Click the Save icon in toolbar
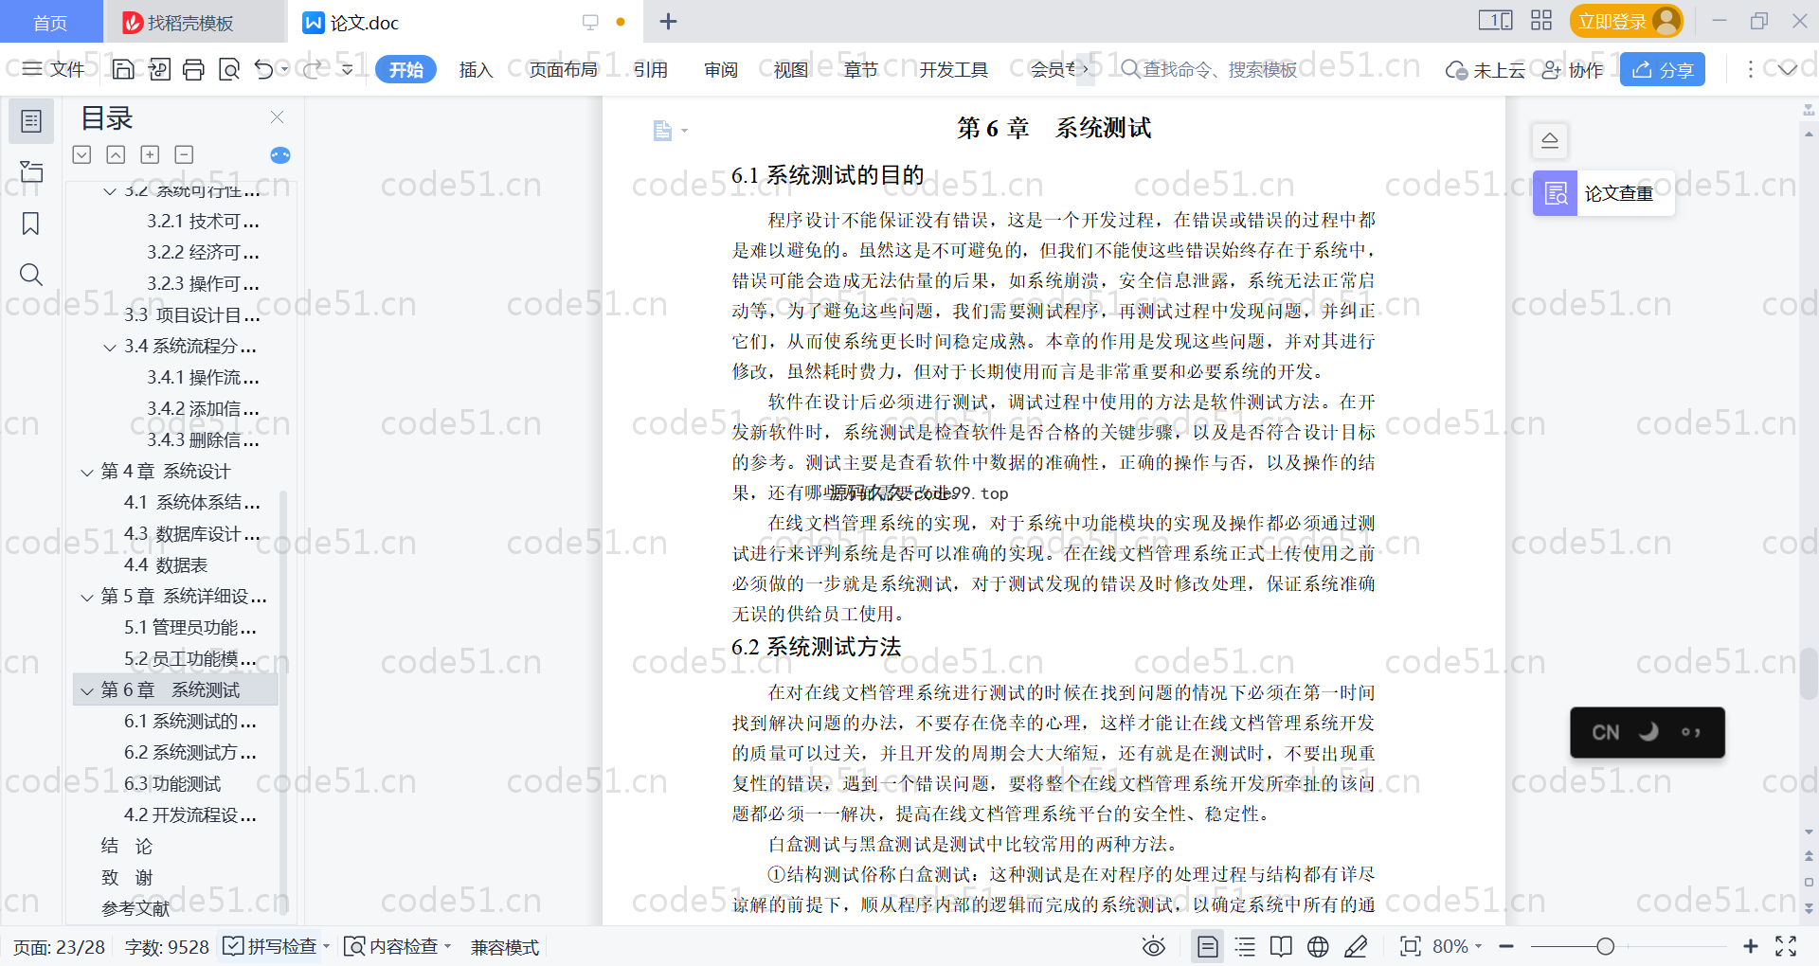The height and width of the screenshot is (966, 1819). (123, 69)
